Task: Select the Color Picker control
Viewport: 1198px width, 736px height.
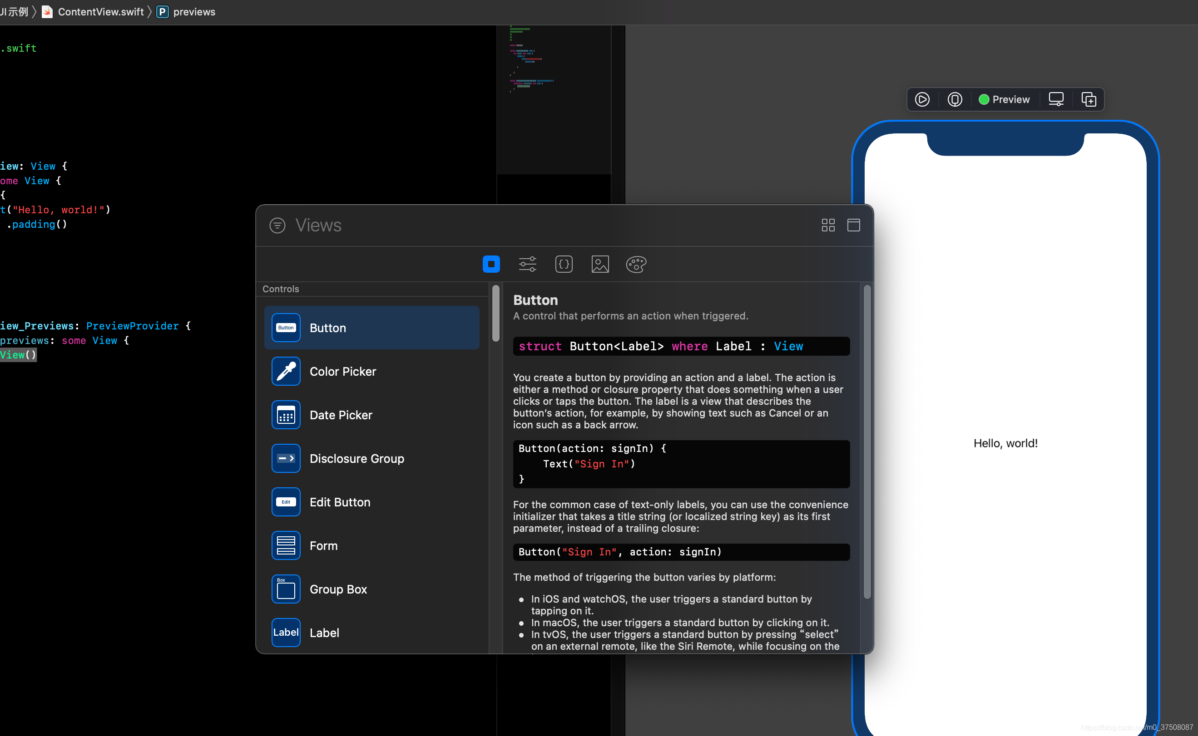Action: (x=342, y=372)
